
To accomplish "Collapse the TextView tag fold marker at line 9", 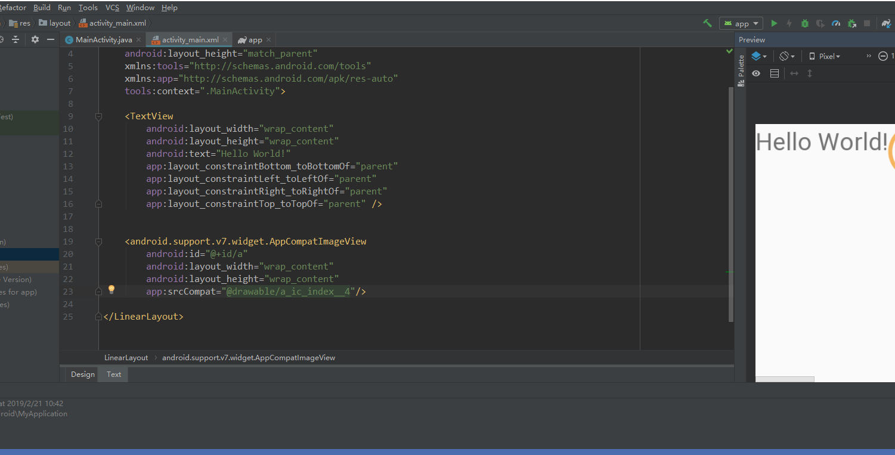I will (x=99, y=116).
